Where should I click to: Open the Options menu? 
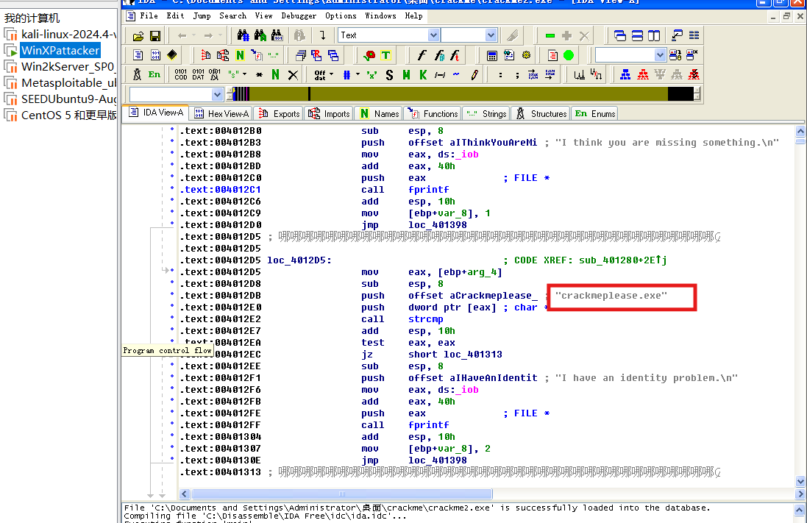pos(340,16)
